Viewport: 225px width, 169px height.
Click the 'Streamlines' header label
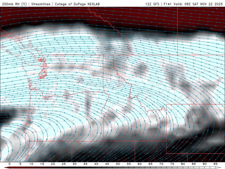tap(41, 4)
